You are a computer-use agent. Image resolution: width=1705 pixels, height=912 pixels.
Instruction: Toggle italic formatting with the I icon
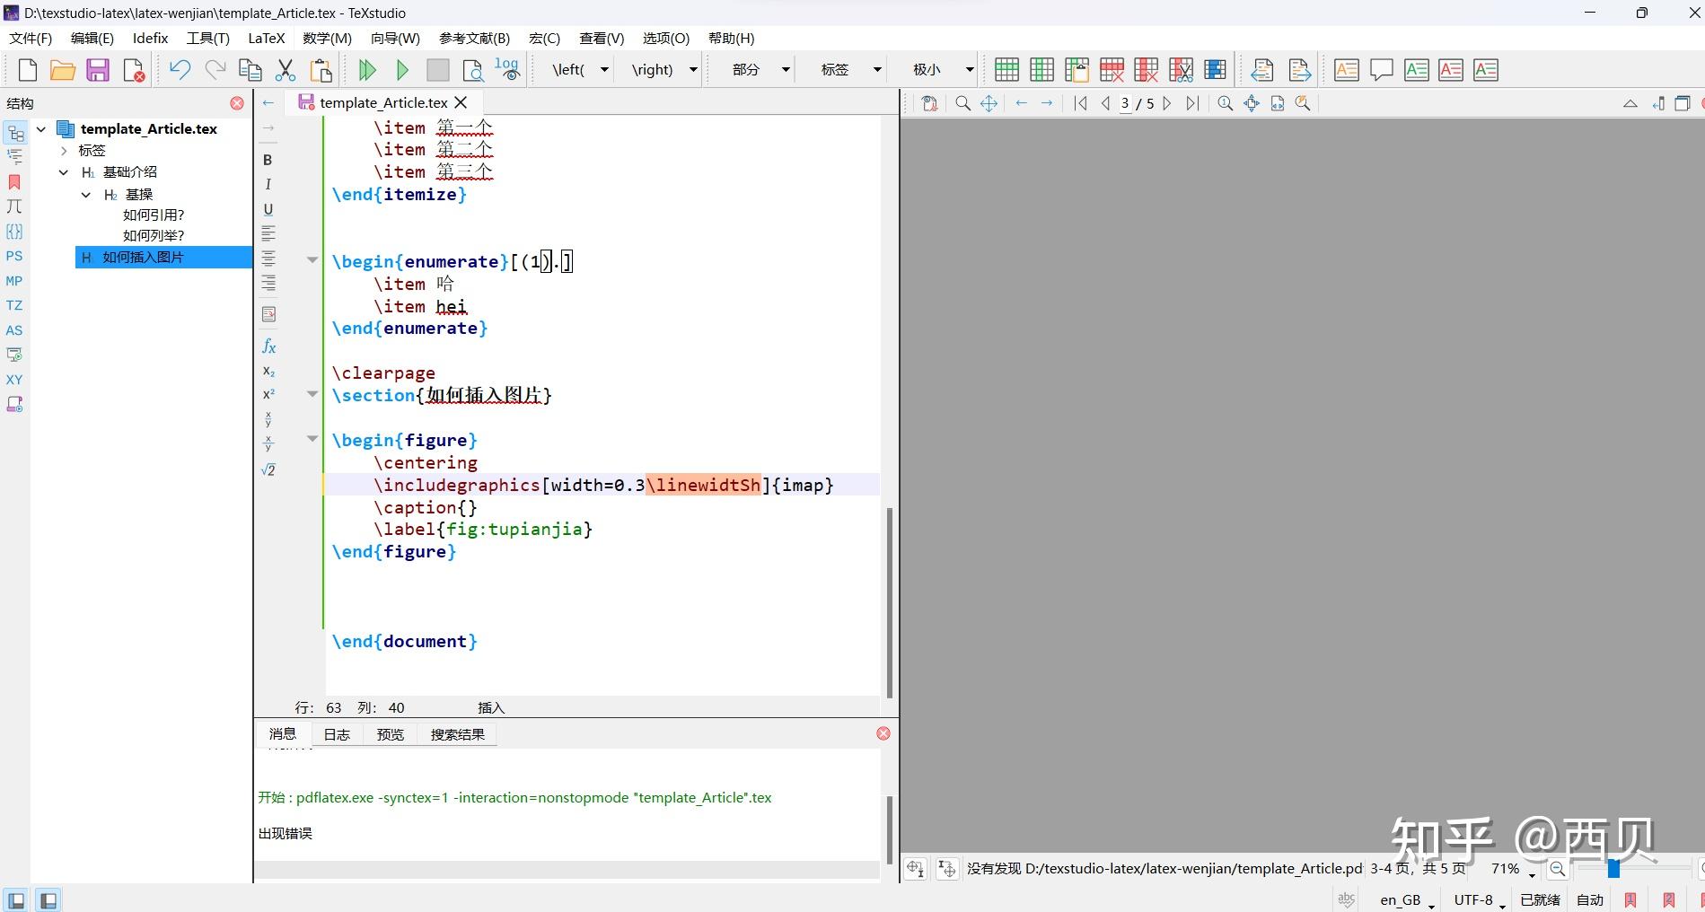coord(267,184)
